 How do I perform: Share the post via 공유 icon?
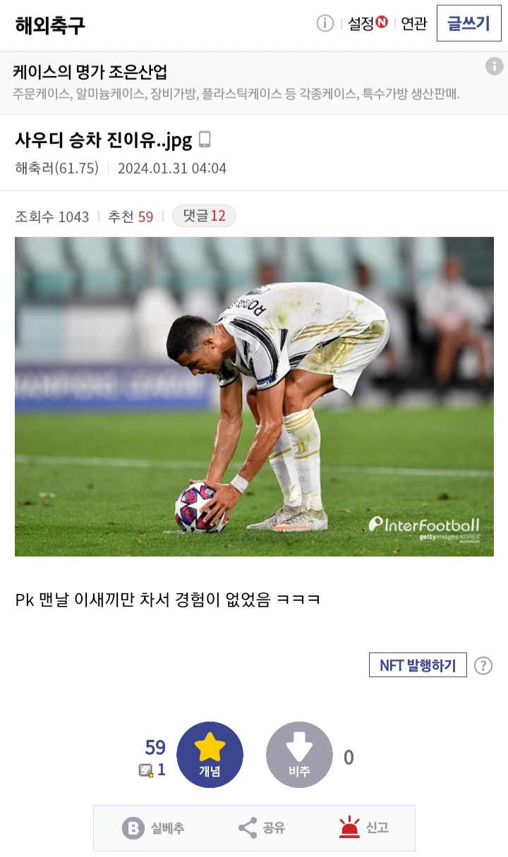pos(261,828)
